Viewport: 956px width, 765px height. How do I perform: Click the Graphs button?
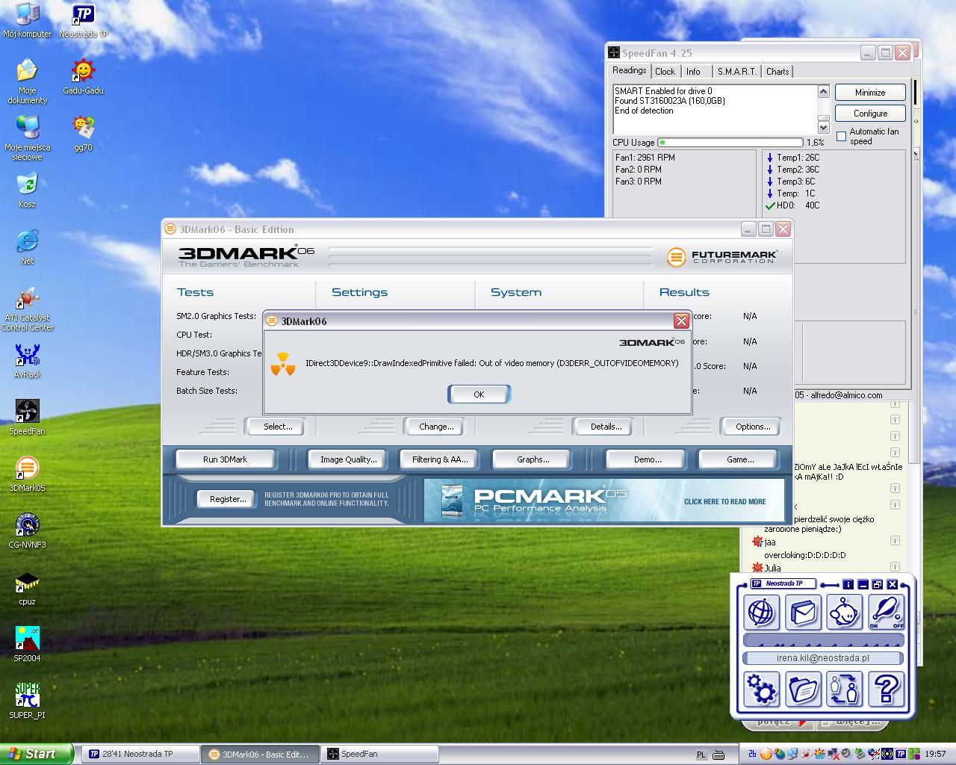pyautogui.click(x=533, y=459)
